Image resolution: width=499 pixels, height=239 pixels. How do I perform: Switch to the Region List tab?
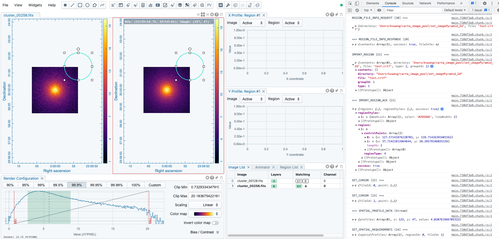(x=289, y=167)
